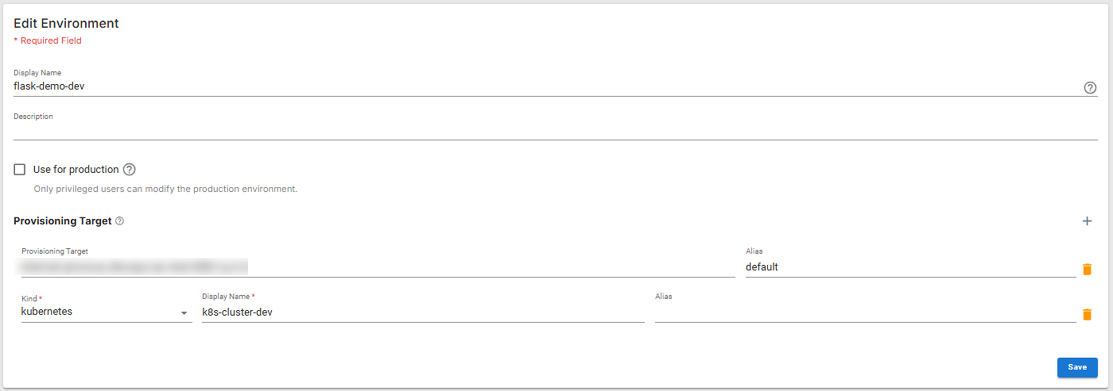1113x391 pixels.
Task: Add a new provisioning target with plus icon
Action: (x=1087, y=221)
